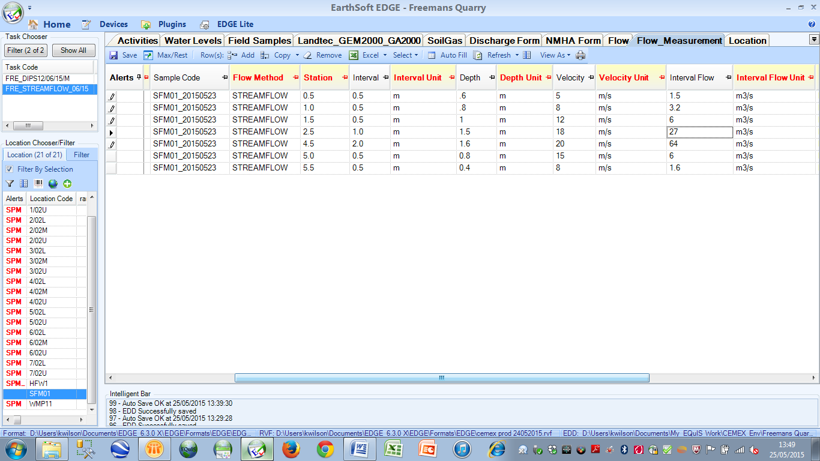Open the Plugins ribbon tab
The image size is (820, 461).
pos(163,25)
